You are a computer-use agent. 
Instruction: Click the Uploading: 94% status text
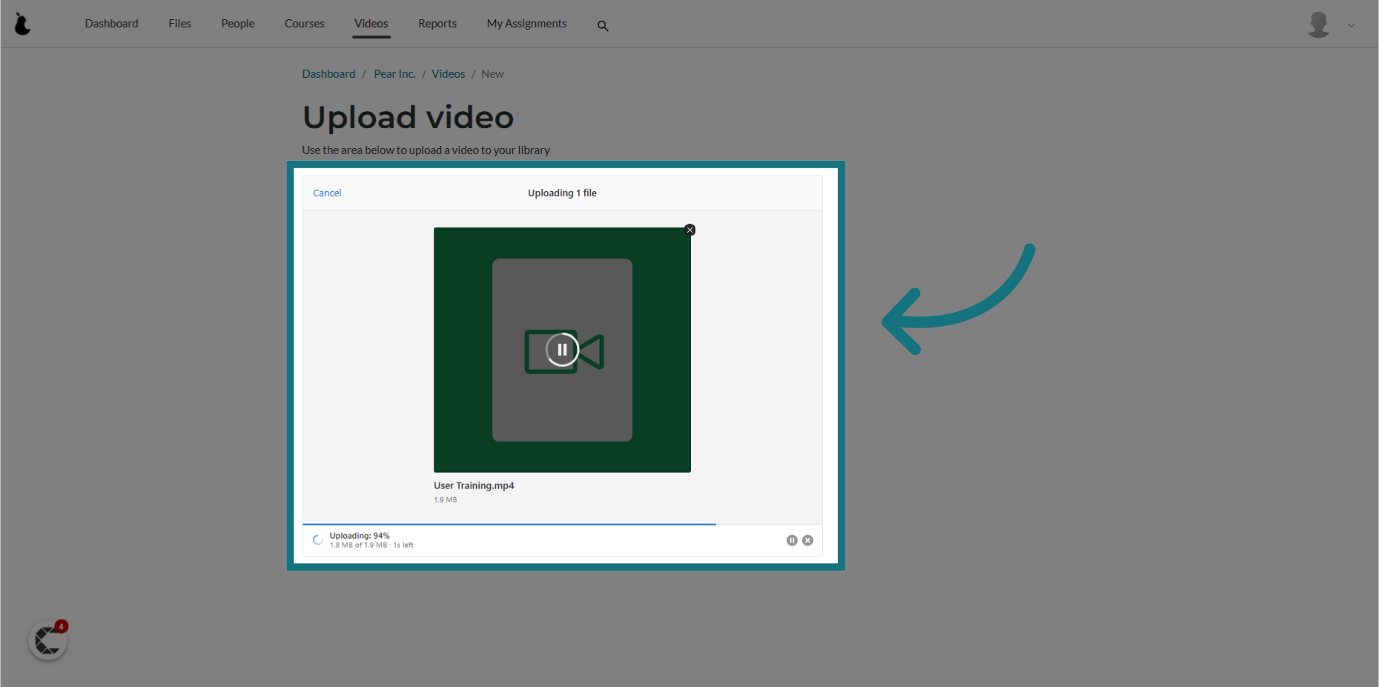pyautogui.click(x=360, y=535)
